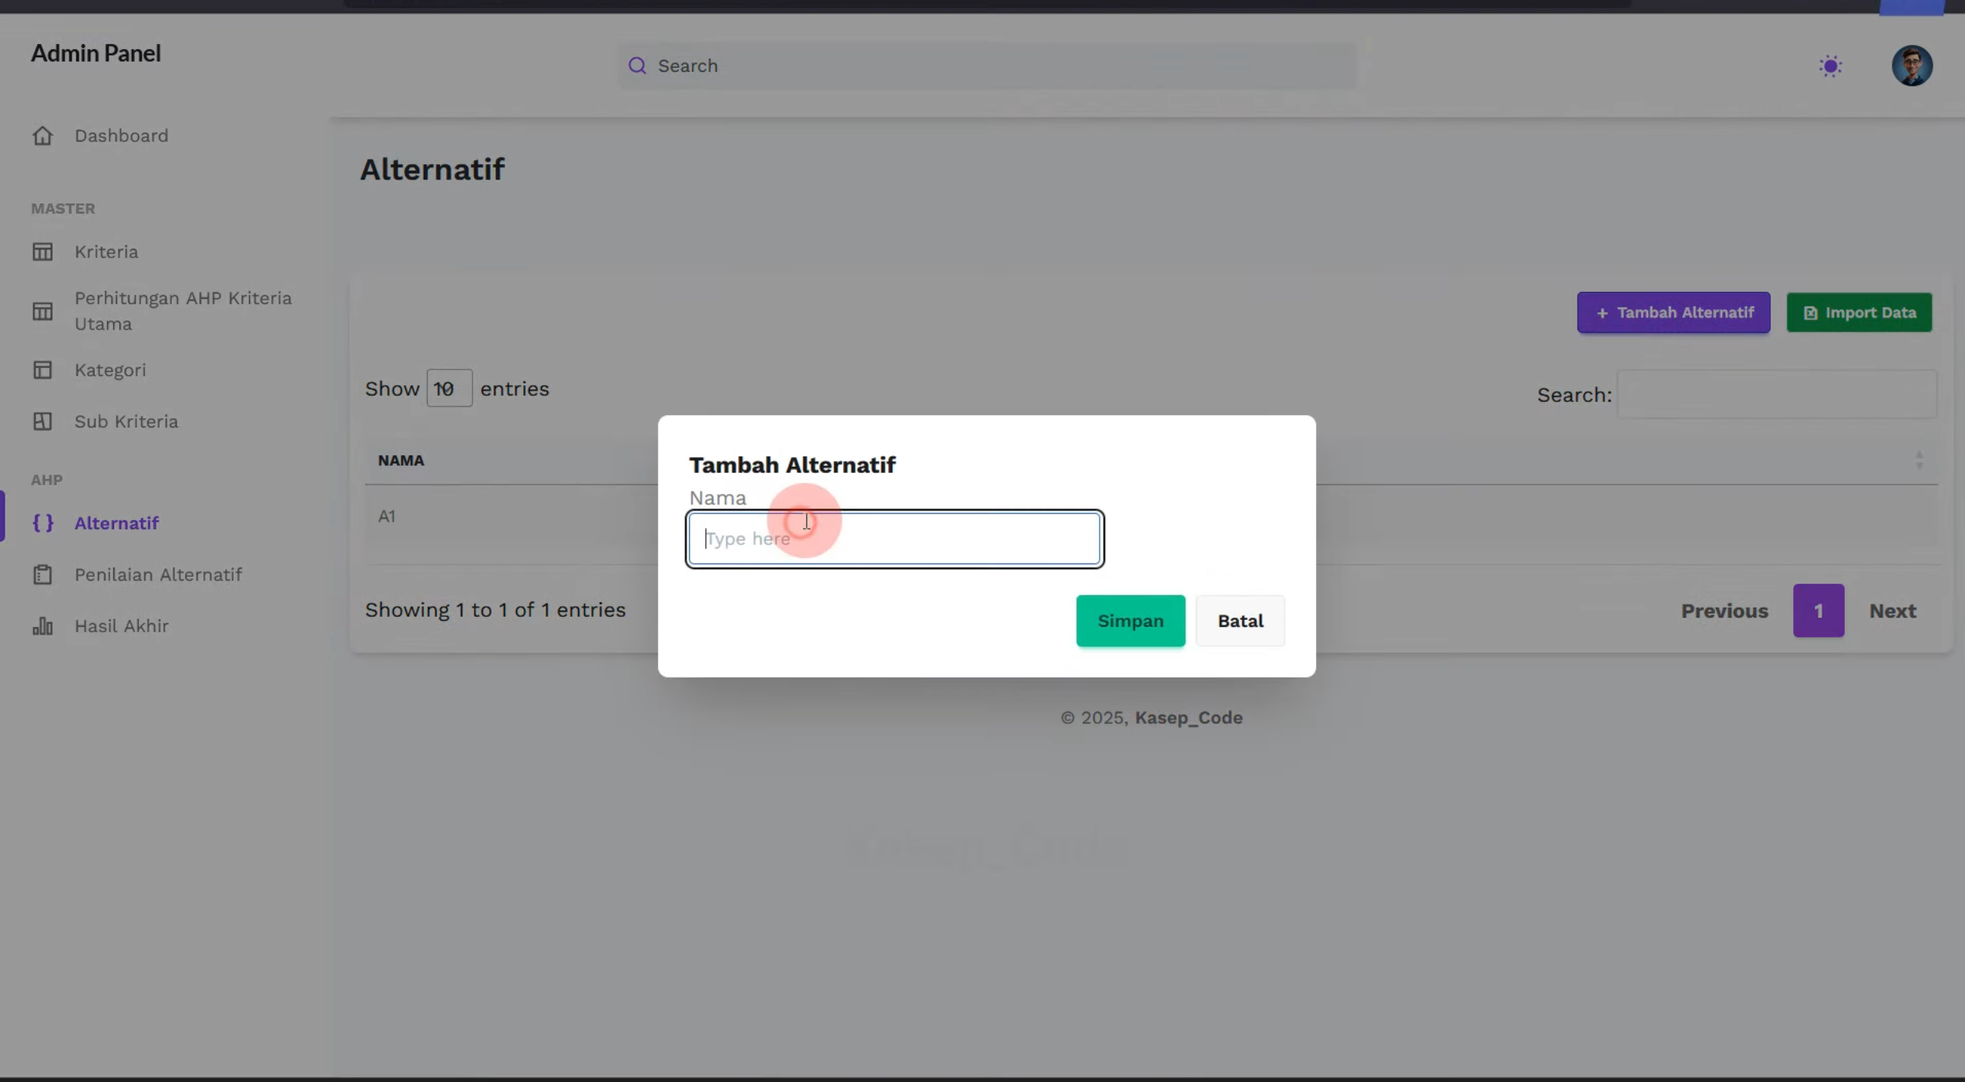Open the Penilaian Alternatif menu item
The width and height of the screenshot is (1965, 1082).
tap(158, 574)
